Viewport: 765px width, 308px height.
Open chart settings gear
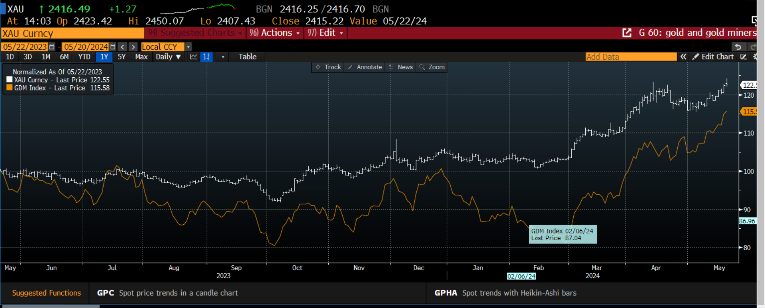click(754, 57)
